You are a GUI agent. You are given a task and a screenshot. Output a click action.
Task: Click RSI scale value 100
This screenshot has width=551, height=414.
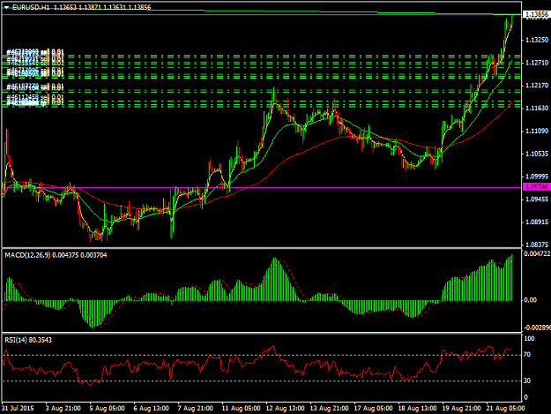(x=529, y=339)
